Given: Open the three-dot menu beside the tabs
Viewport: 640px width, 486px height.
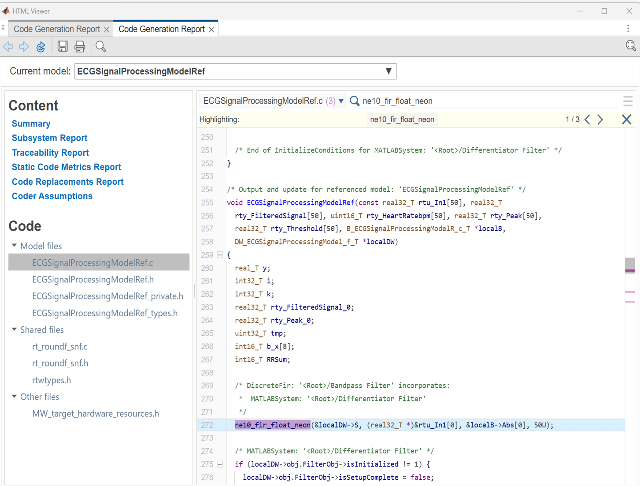Looking at the screenshot, I should pyautogui.click(x=628, y=29).
